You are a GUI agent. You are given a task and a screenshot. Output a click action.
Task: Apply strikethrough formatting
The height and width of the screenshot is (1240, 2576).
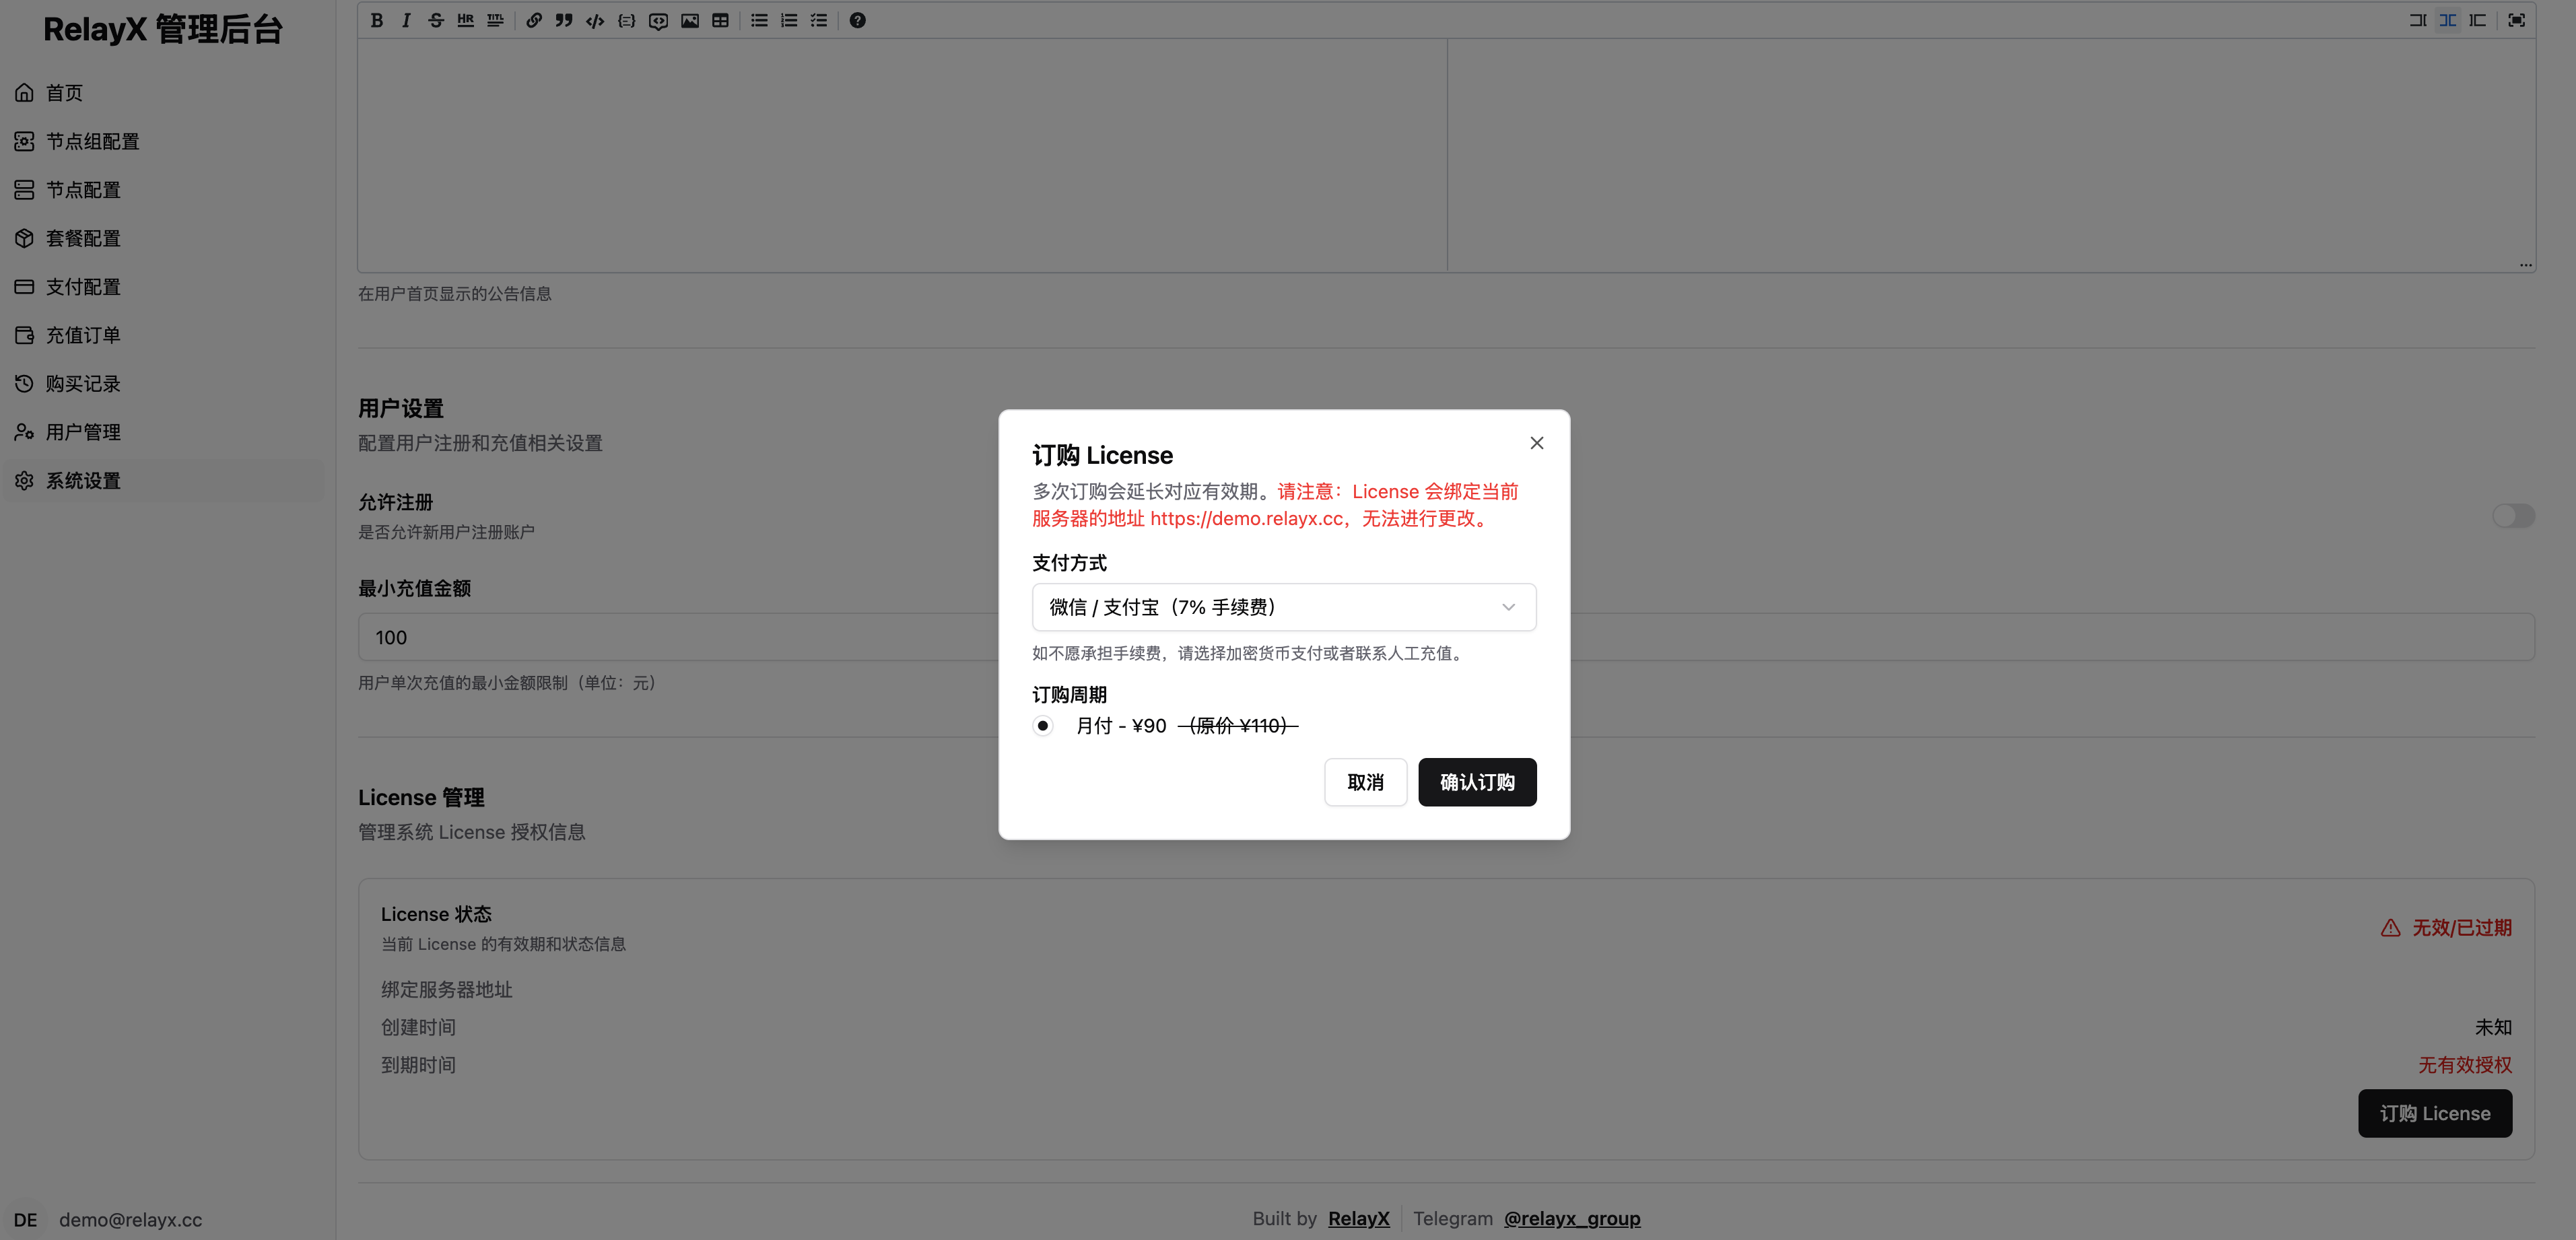pos(436,20)
